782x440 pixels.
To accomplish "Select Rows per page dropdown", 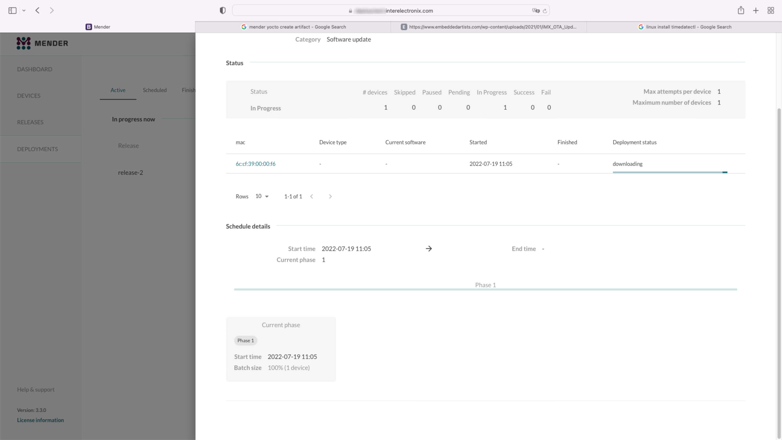I will [261, 196].
